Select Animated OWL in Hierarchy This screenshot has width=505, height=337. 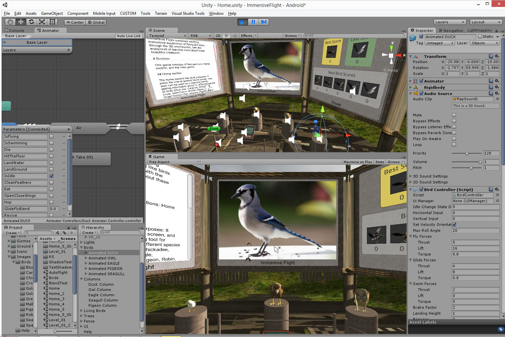pyautogui.click(x=102, y=258)
